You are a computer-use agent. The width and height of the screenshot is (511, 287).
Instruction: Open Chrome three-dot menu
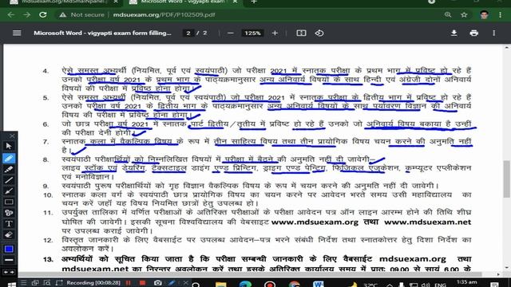tap(500, 14)
